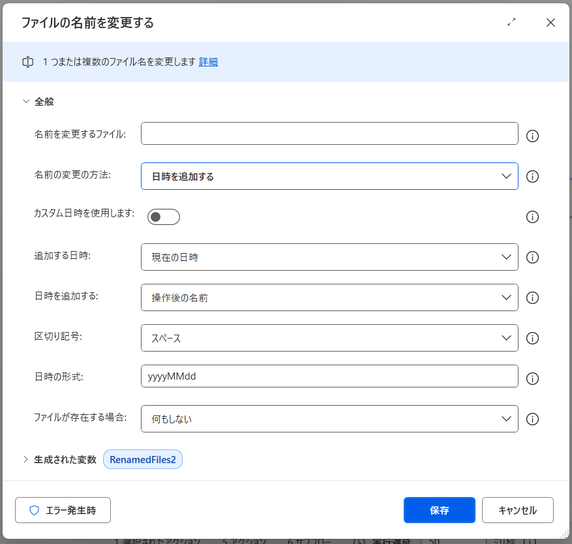572x544 pixels.
Task: Open the 詳細 link in the banner
Action: tap(208, 62)
